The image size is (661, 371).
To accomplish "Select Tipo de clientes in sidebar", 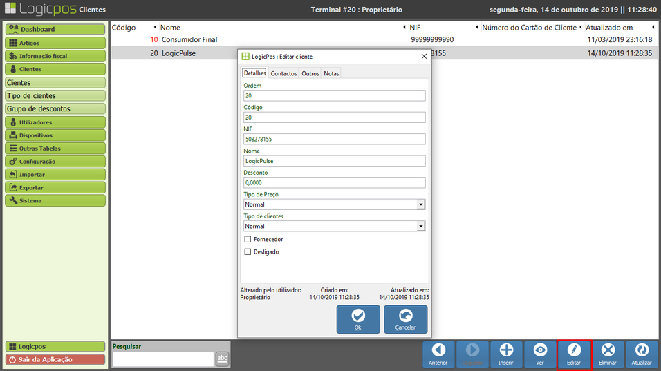I will 55,96.
